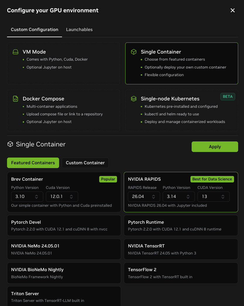Click the BETA badge on Kubernetes card

tap(228, 97)
